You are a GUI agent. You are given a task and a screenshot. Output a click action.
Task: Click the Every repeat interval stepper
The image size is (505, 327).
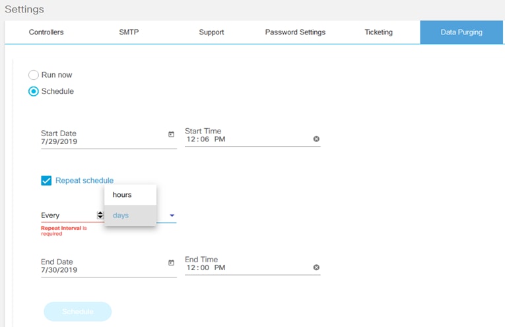(100, 215)
